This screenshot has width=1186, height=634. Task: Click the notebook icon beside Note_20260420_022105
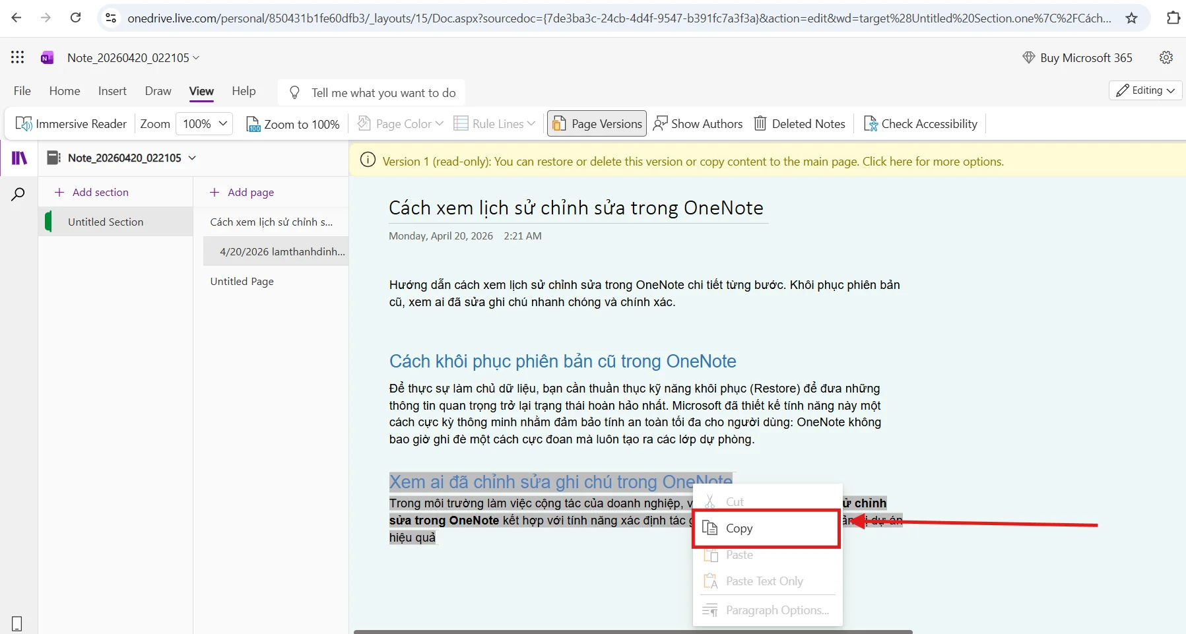(53, 158)
